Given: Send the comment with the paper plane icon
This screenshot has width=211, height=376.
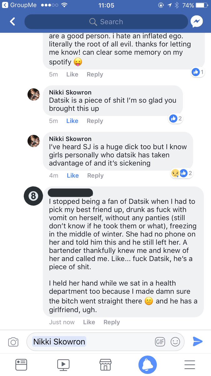Looking at the screenshot, I should click(198, 342).
